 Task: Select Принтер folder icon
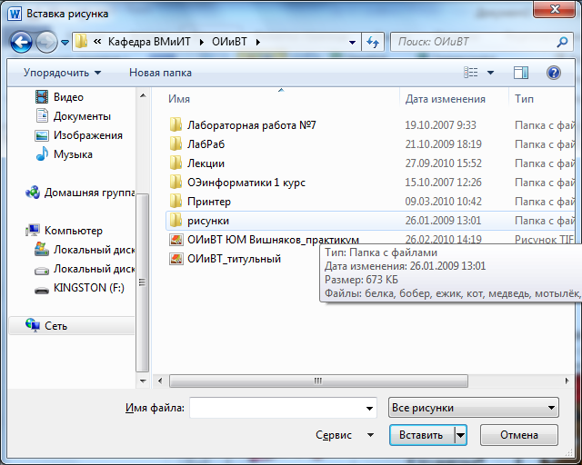click(176, 202)
